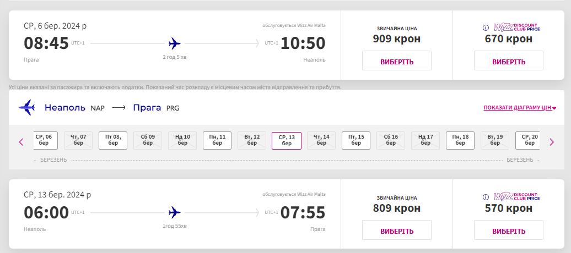Choose the Чт, 14 бер date
The image size is (571, 253).
pos(321,140)
